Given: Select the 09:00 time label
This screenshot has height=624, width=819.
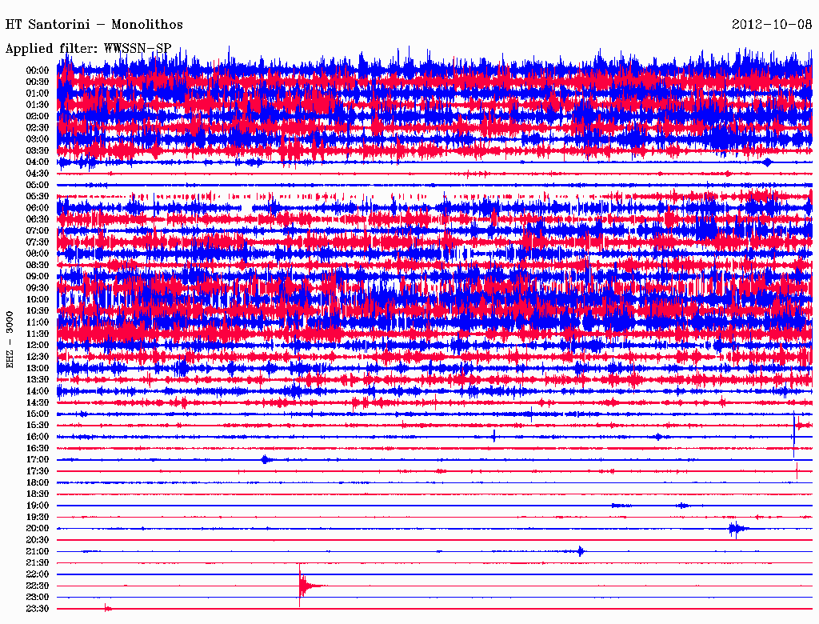Looking at the screenshot, I should (38, 277).
